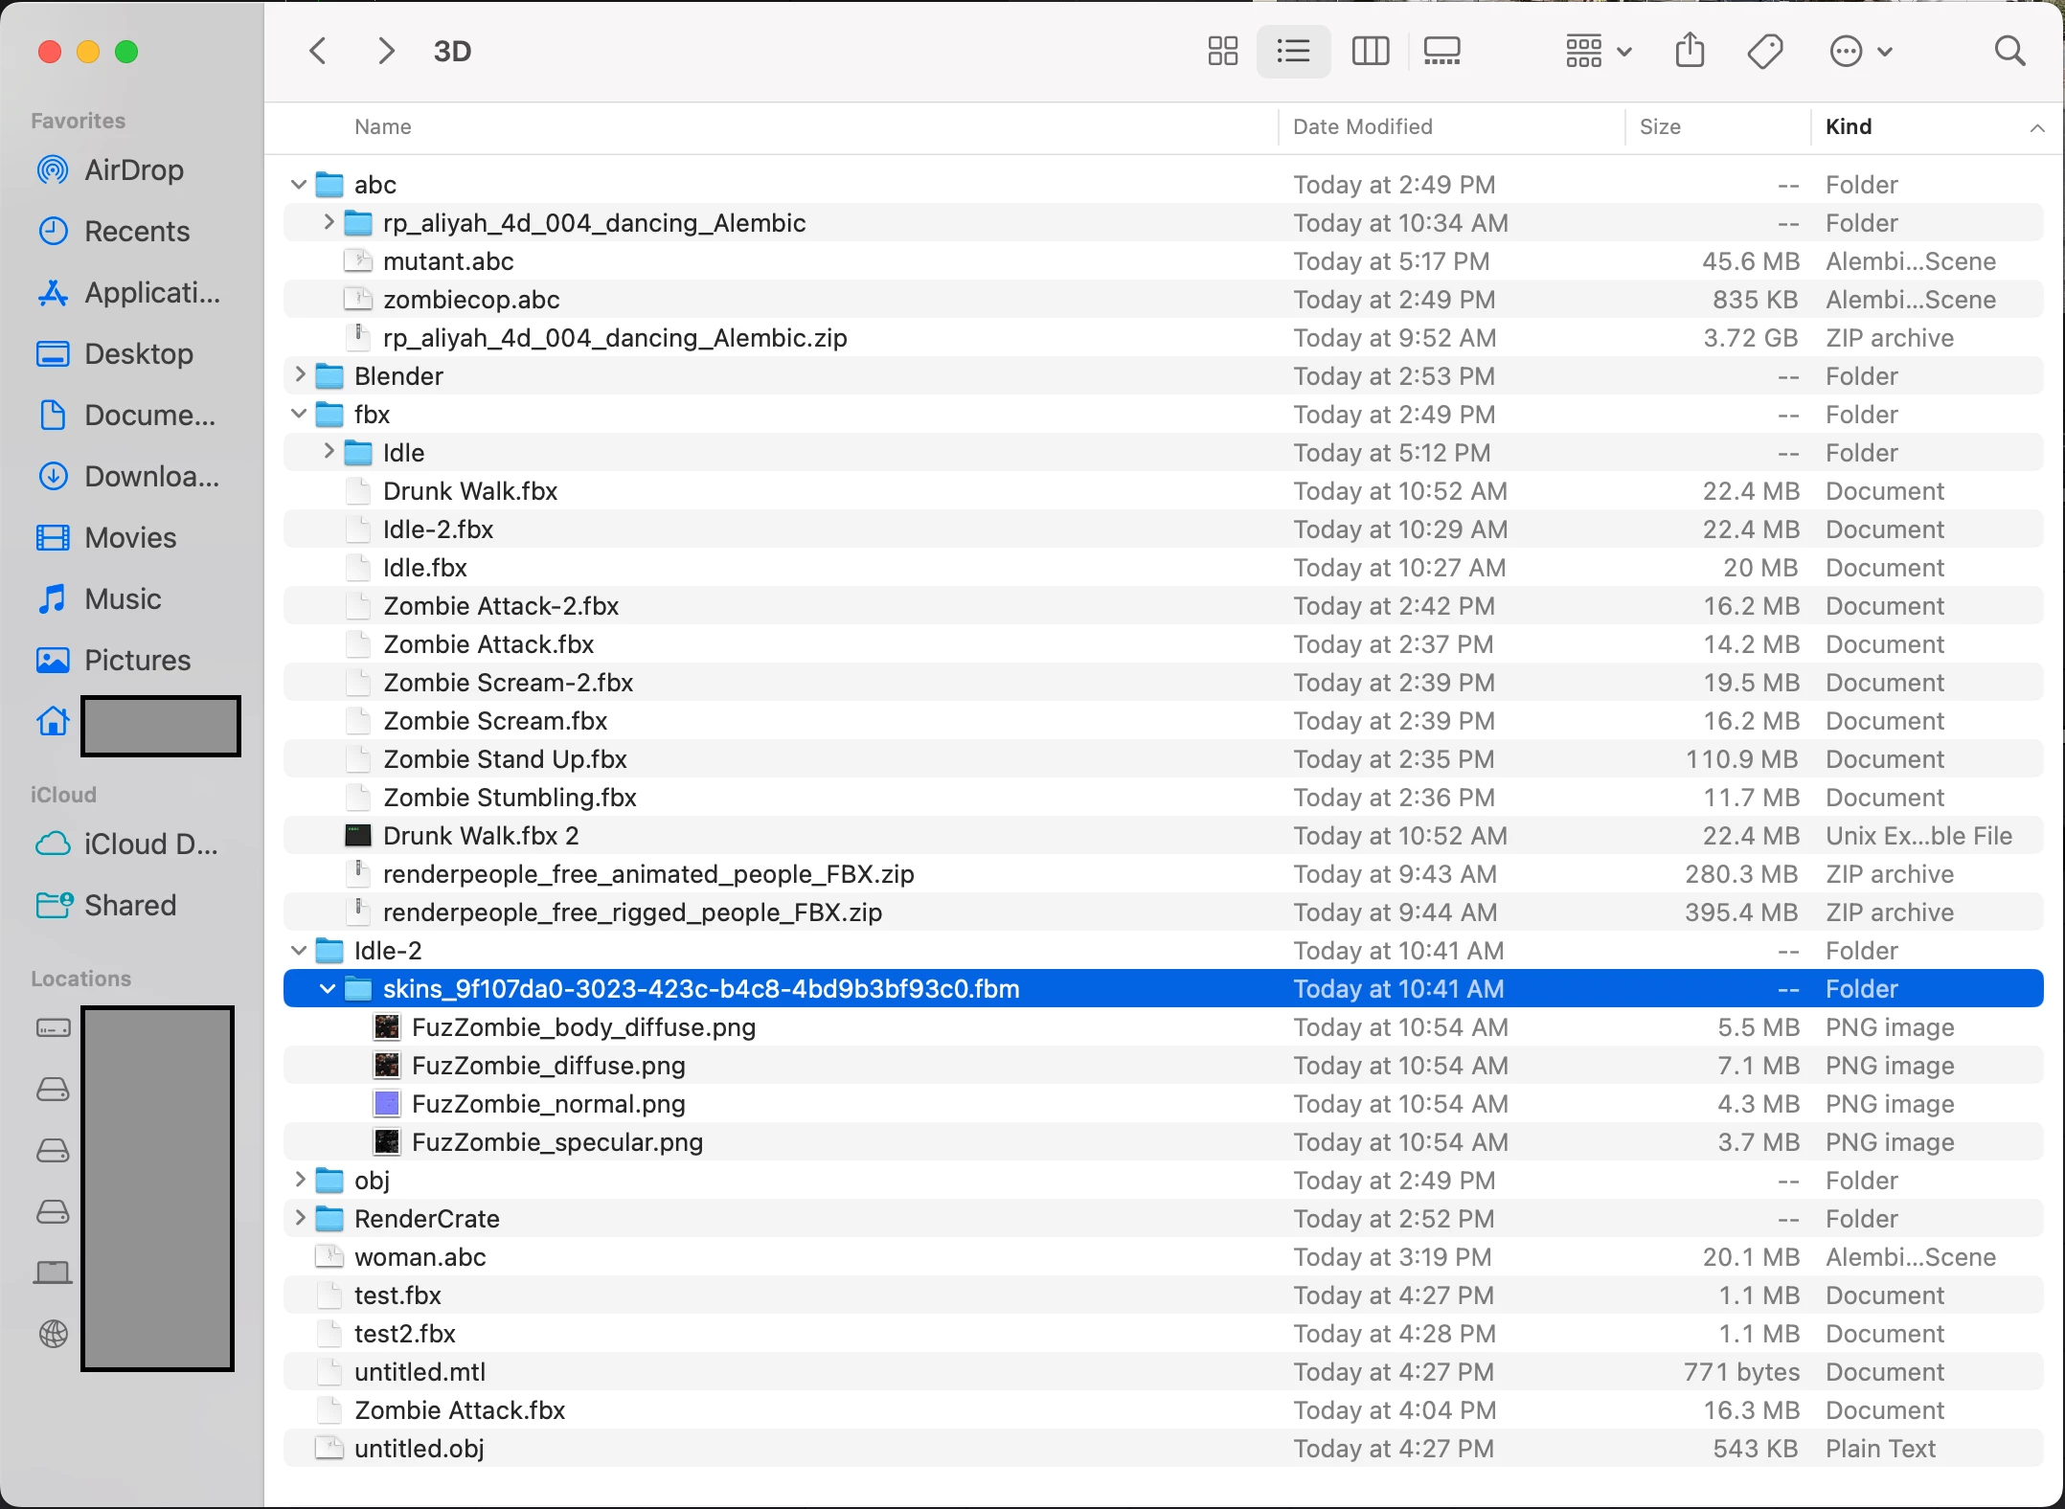
Task: Sort by Date Modified column
Action: point(1362,126)
